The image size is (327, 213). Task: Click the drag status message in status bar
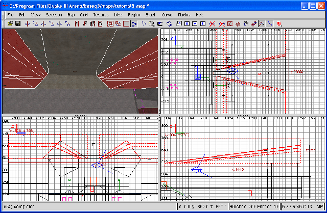coord(19,206)
